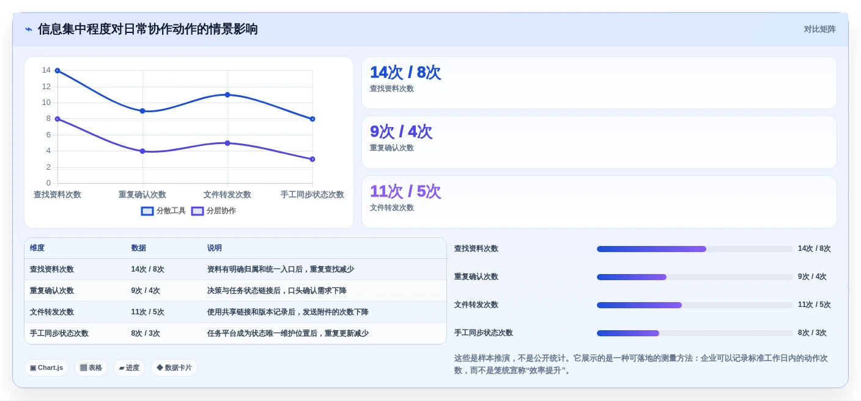
Task: Select the 11次 / 5次 data card
Action: (x=599, y=202)
